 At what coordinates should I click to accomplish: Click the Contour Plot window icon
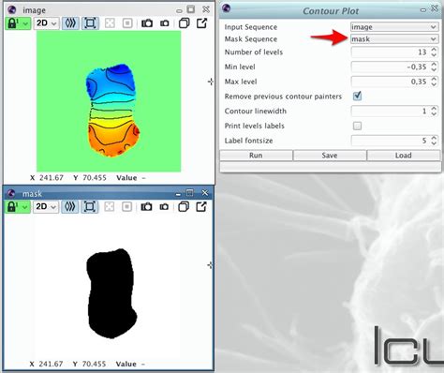[227, 8]
